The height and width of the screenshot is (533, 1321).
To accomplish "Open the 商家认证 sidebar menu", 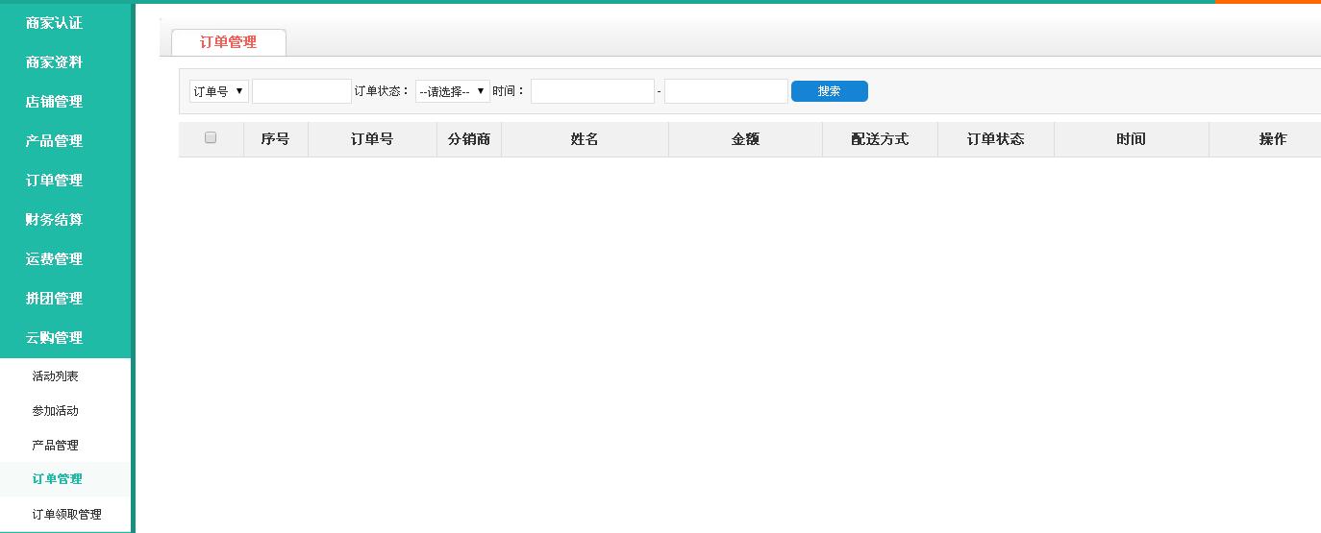I will point(55,23).
